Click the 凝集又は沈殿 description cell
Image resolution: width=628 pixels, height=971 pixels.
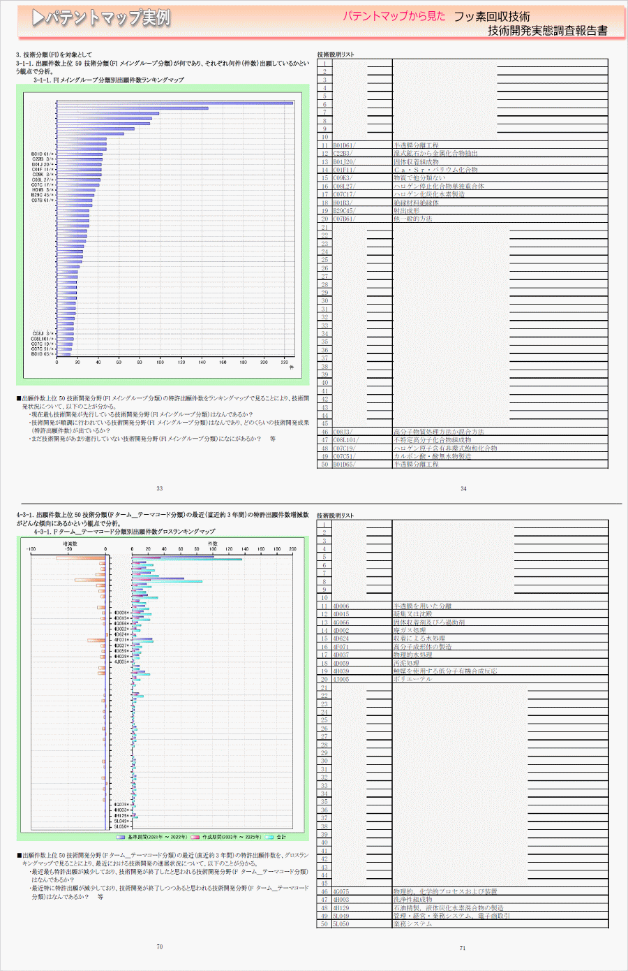[x=414, y=614]
